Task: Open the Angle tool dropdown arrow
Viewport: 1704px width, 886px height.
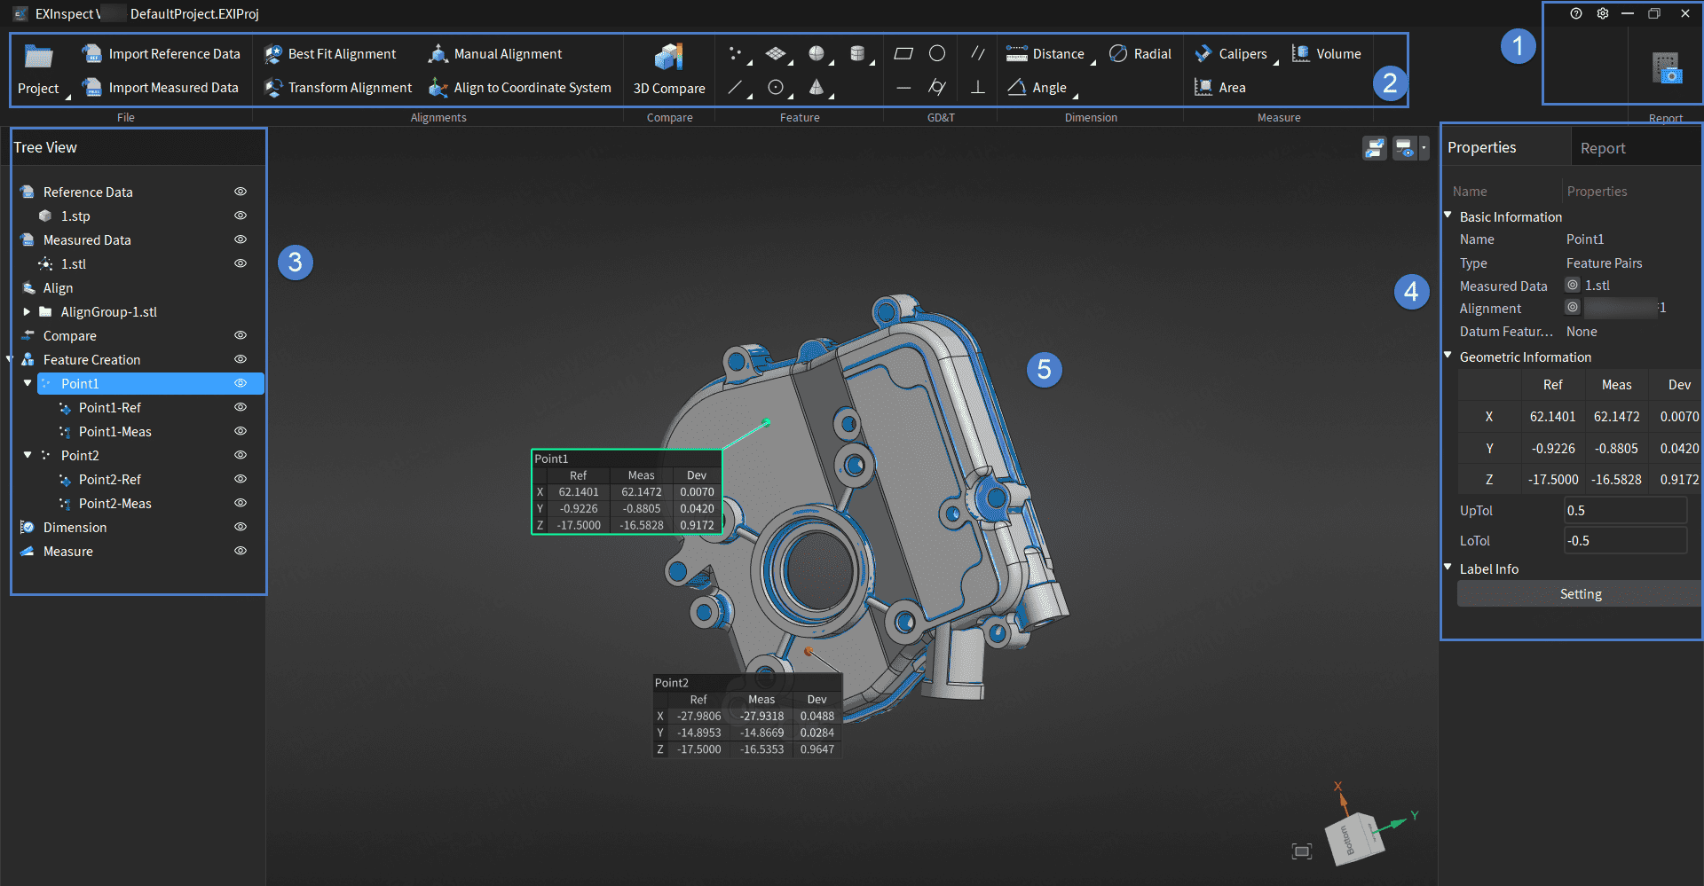Action: coord(1076,96)
